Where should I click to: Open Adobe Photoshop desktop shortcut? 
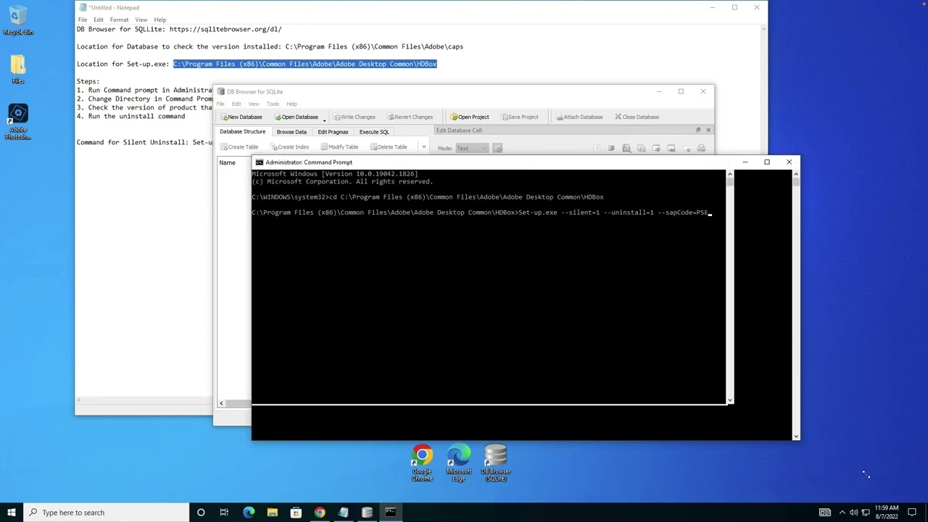click(18, 121)
